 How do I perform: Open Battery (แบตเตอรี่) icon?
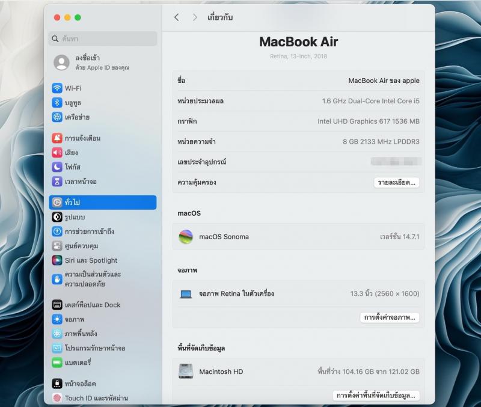coord(57,363)
